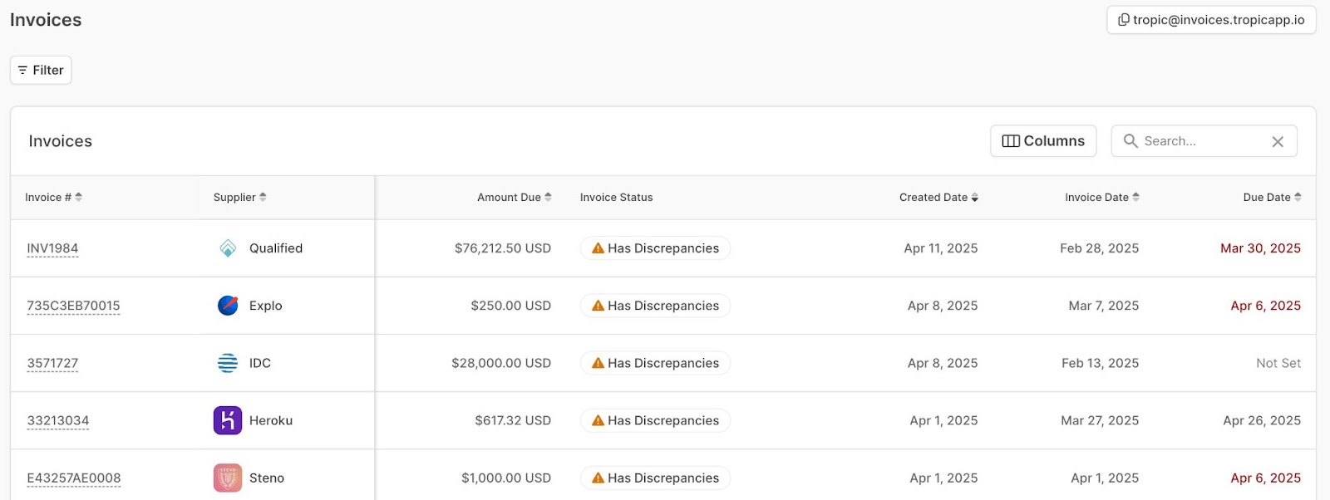The image size is (1330, 500).
Task: Click the Apr 11, 2025 created date
Action: coord(941,248)
